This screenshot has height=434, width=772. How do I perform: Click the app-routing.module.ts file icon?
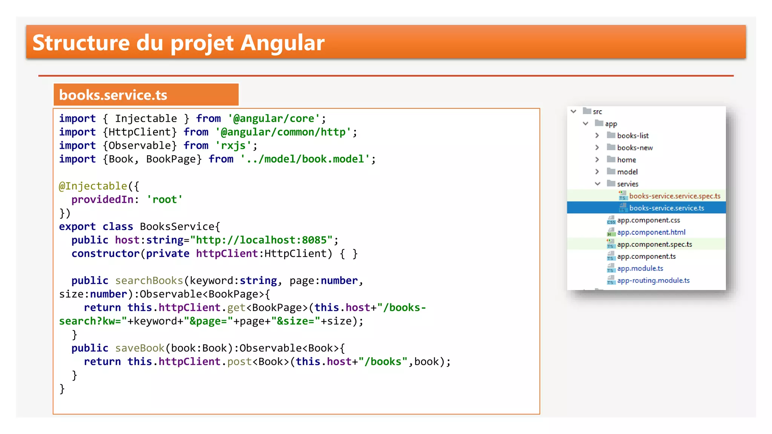pos(611,280)
